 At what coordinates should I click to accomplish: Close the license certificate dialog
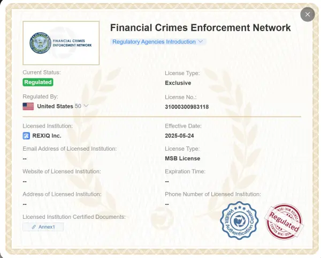point(307,14)
